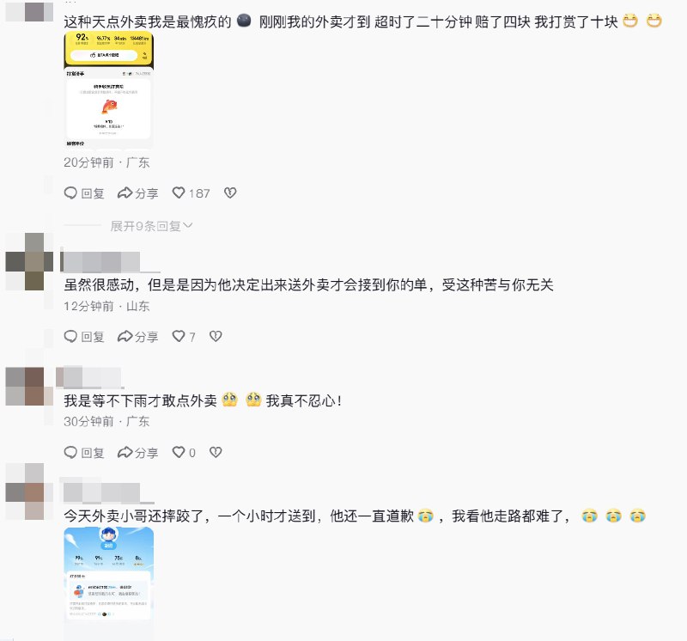Share the 山东 user's comment
Viewport: 687px width, 641px height.
[137, 336]
